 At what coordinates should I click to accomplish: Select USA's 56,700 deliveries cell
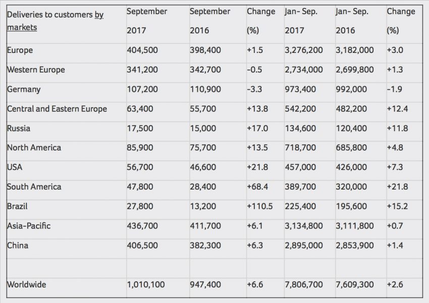[140, 167]
